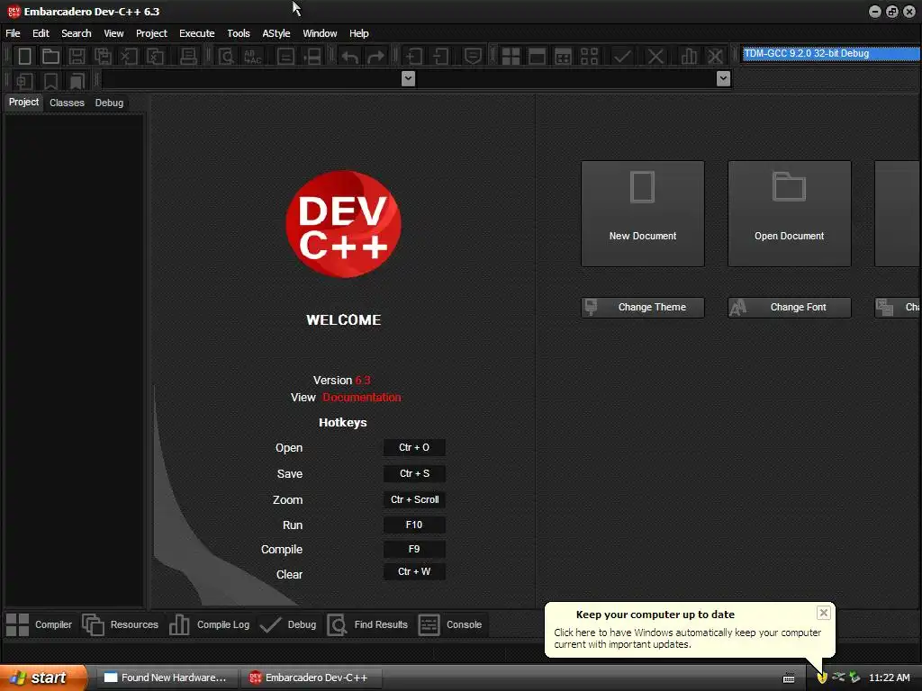The image size is (922, 691).
Task: Switch to the Project sidebar tab
Action: pyautogui.click(x=23, y=103)
